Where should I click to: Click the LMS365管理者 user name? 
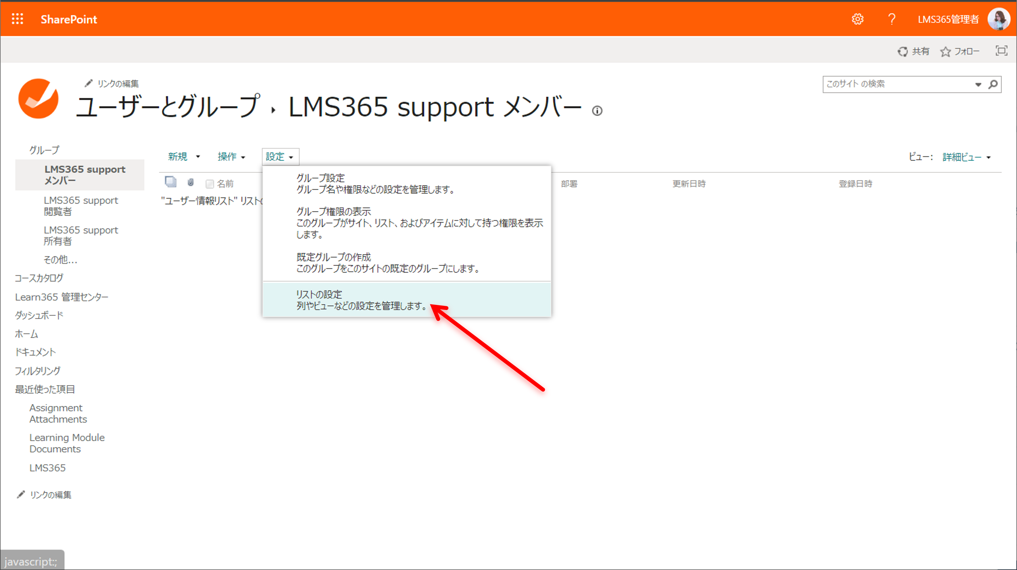point(948,19)
